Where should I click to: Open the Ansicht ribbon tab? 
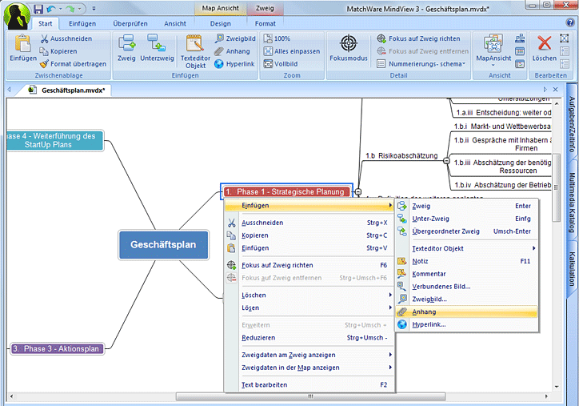click(x=175, y=23)
